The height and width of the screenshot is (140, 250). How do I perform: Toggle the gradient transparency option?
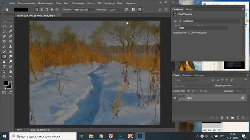(140, 10)
